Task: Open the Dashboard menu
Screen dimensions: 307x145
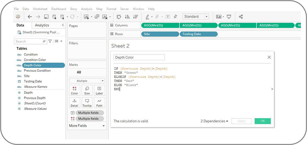Action: point(59,9)
